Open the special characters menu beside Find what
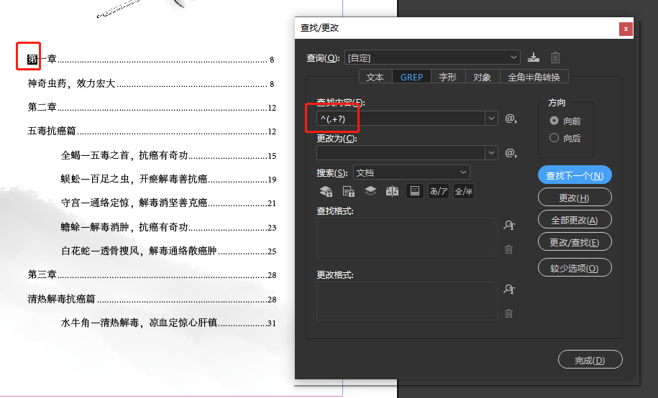Viewport: 658px width, 398px height. 511,119
